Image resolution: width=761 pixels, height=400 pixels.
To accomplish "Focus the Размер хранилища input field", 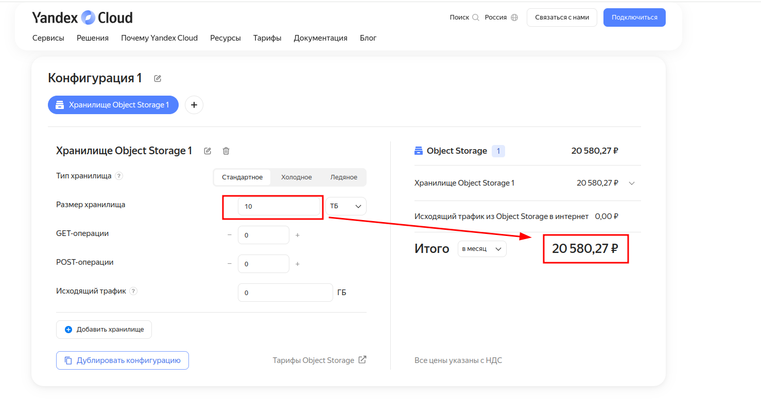I will tap(279, 206).
